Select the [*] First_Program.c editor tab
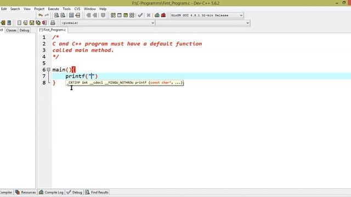Viewport: 351px width, 197px height. coord(53,30)
